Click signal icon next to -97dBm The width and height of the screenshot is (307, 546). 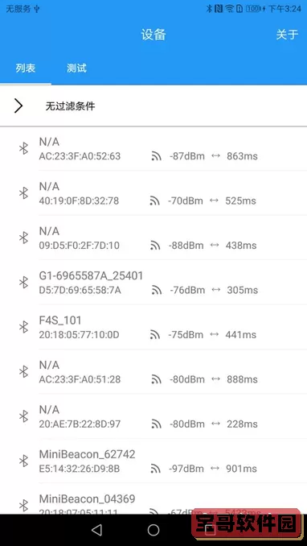[156, 469]
